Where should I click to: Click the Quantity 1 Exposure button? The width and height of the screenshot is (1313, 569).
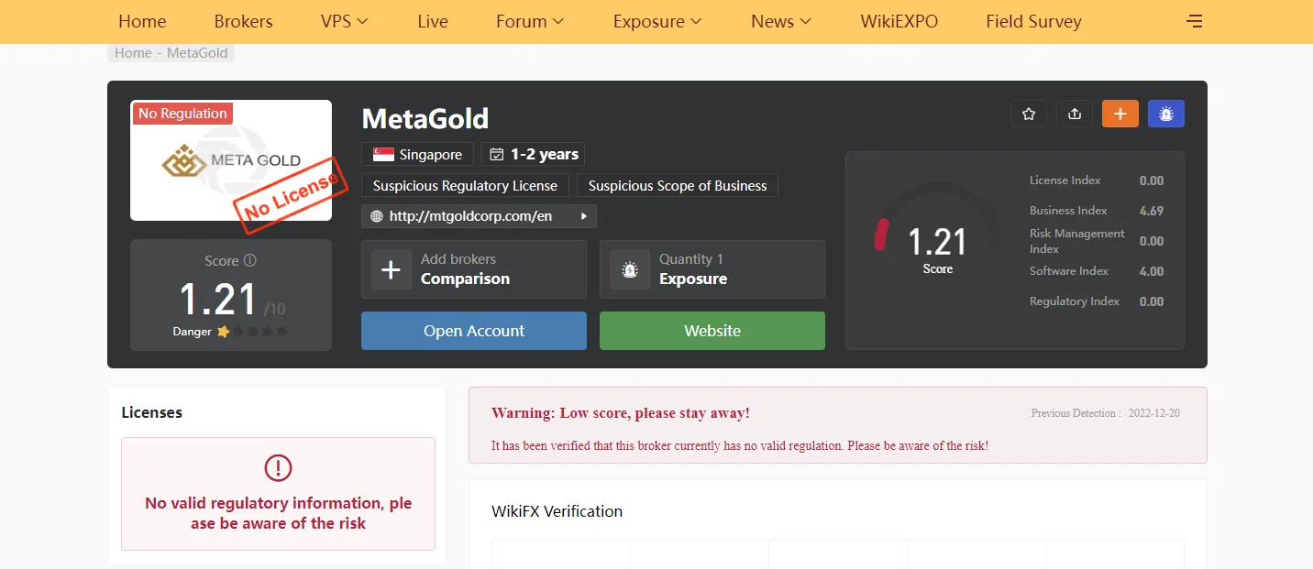712,269
